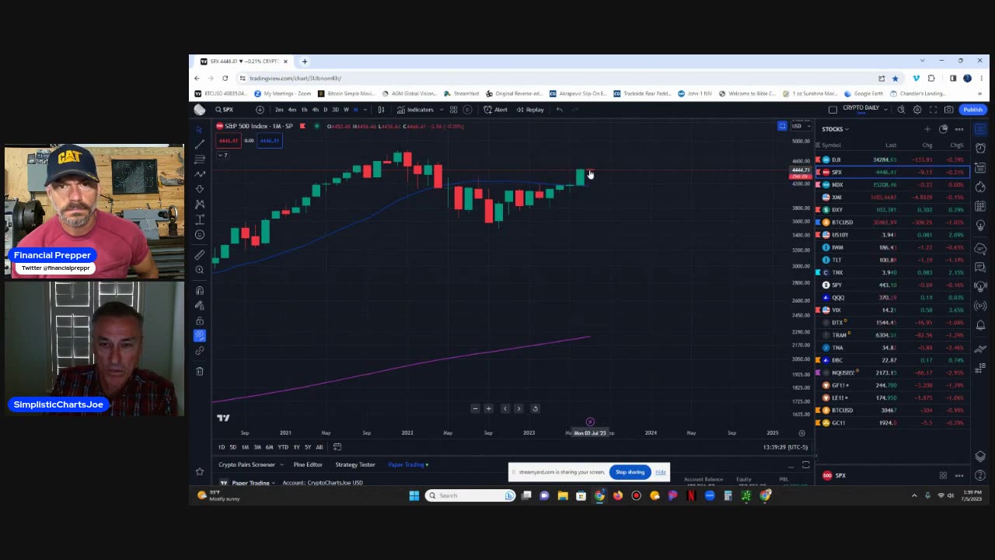
Task: Open watchlist three-dot settings menu
Action: click(x=959, y=129)
